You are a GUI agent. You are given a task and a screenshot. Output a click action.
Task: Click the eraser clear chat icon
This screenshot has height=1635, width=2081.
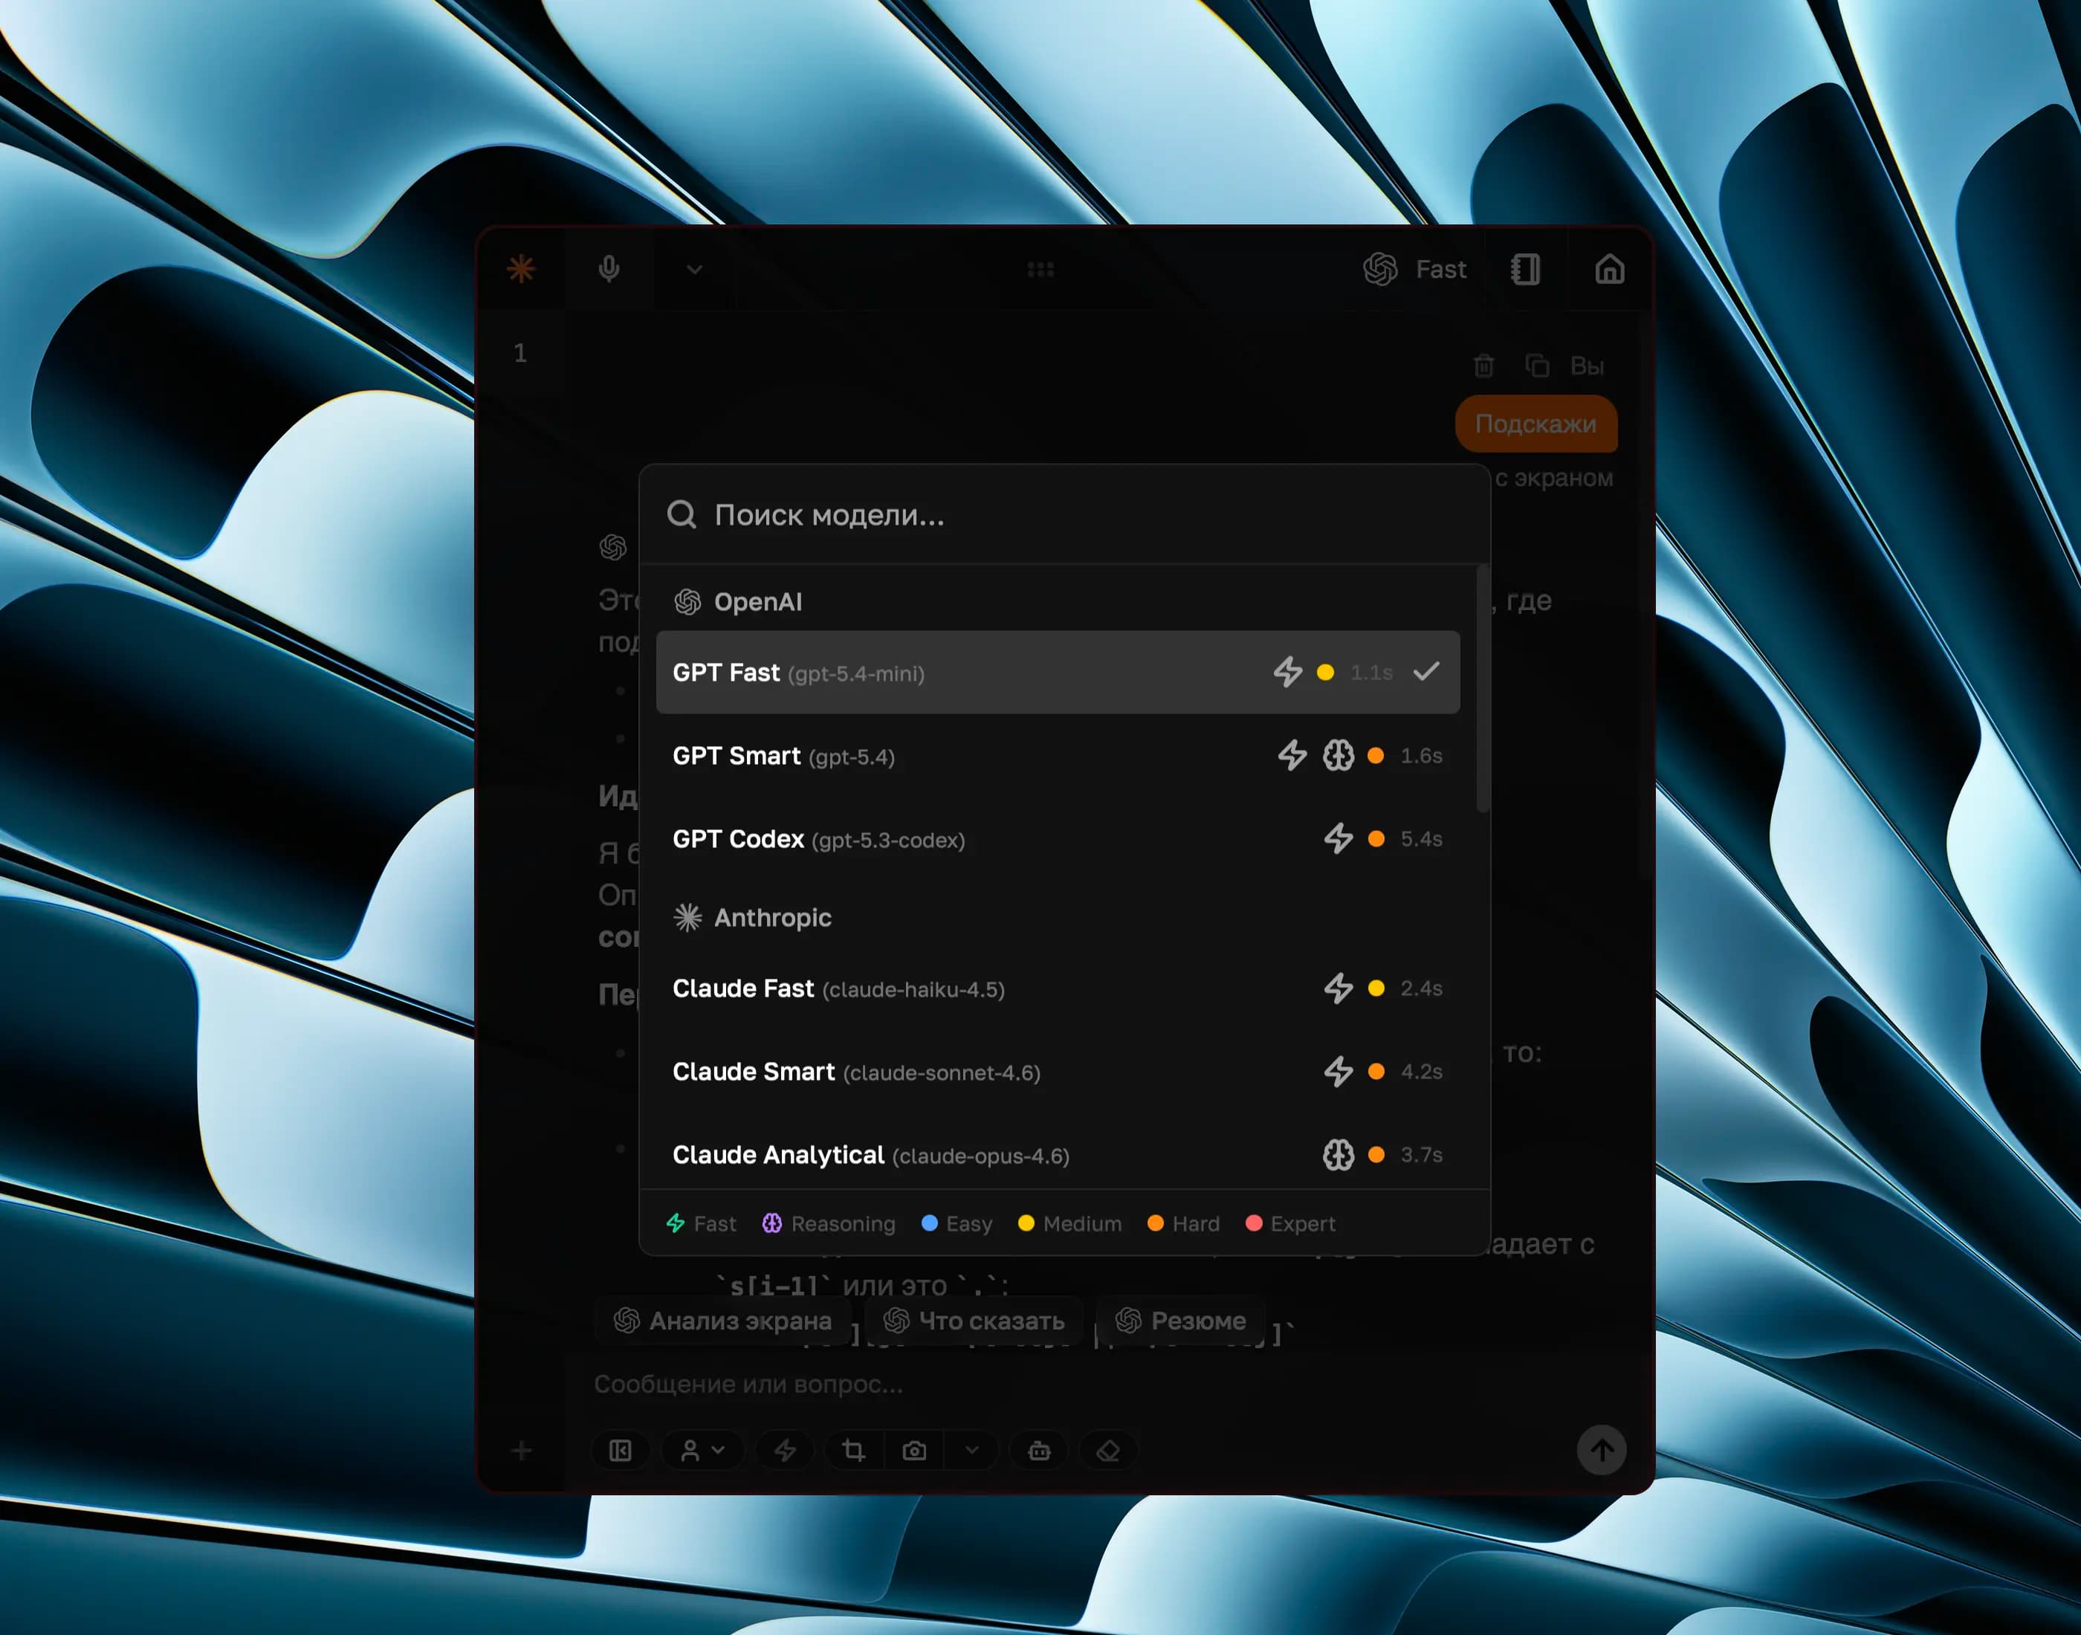click(x=1107, y=1450)
